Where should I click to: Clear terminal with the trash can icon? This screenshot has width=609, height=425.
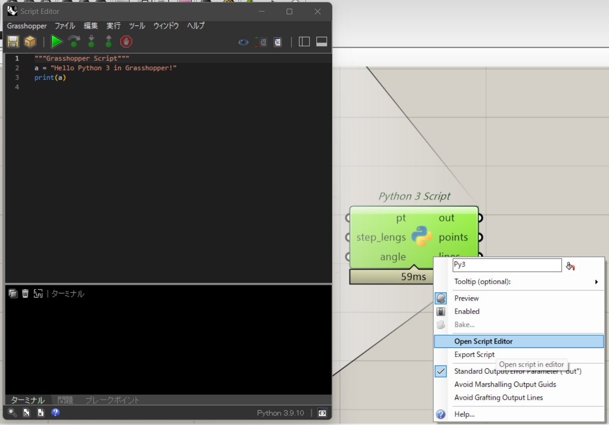25,293
